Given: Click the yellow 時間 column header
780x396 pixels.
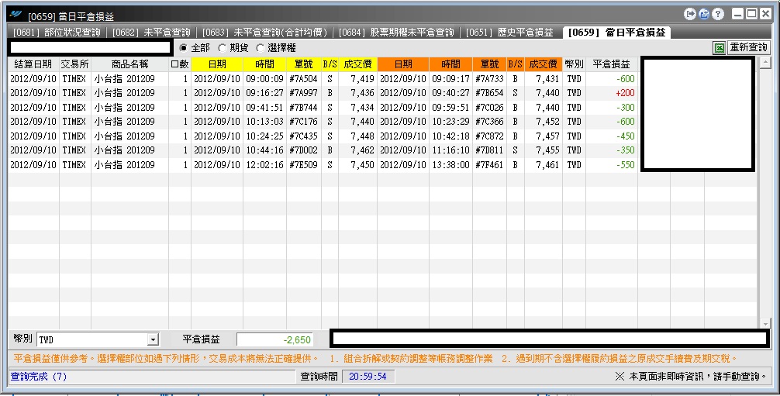Looking at the screenshot, I should coord(264,64).
